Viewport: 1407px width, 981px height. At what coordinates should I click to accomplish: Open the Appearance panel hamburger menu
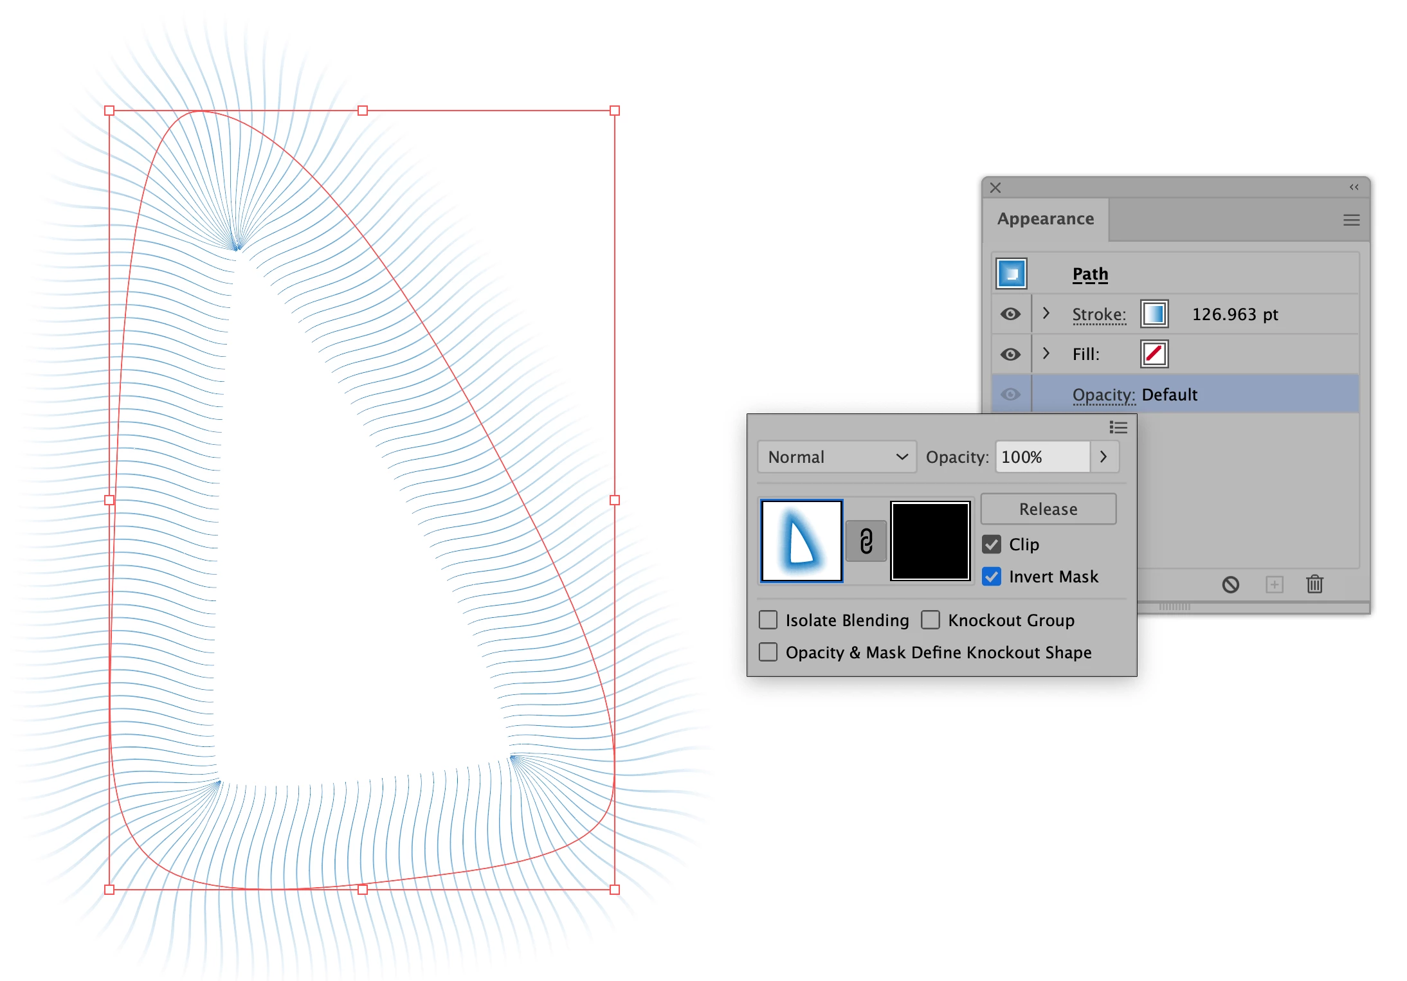point(1351,220)
